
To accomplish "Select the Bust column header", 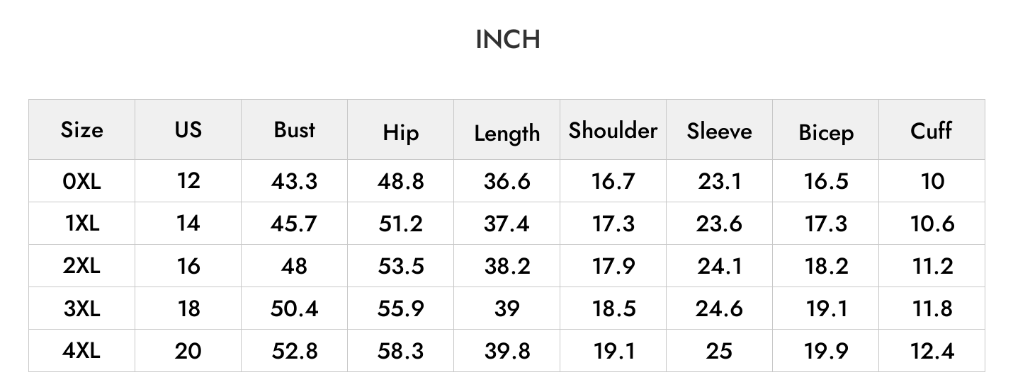I will tap(294, 130).
